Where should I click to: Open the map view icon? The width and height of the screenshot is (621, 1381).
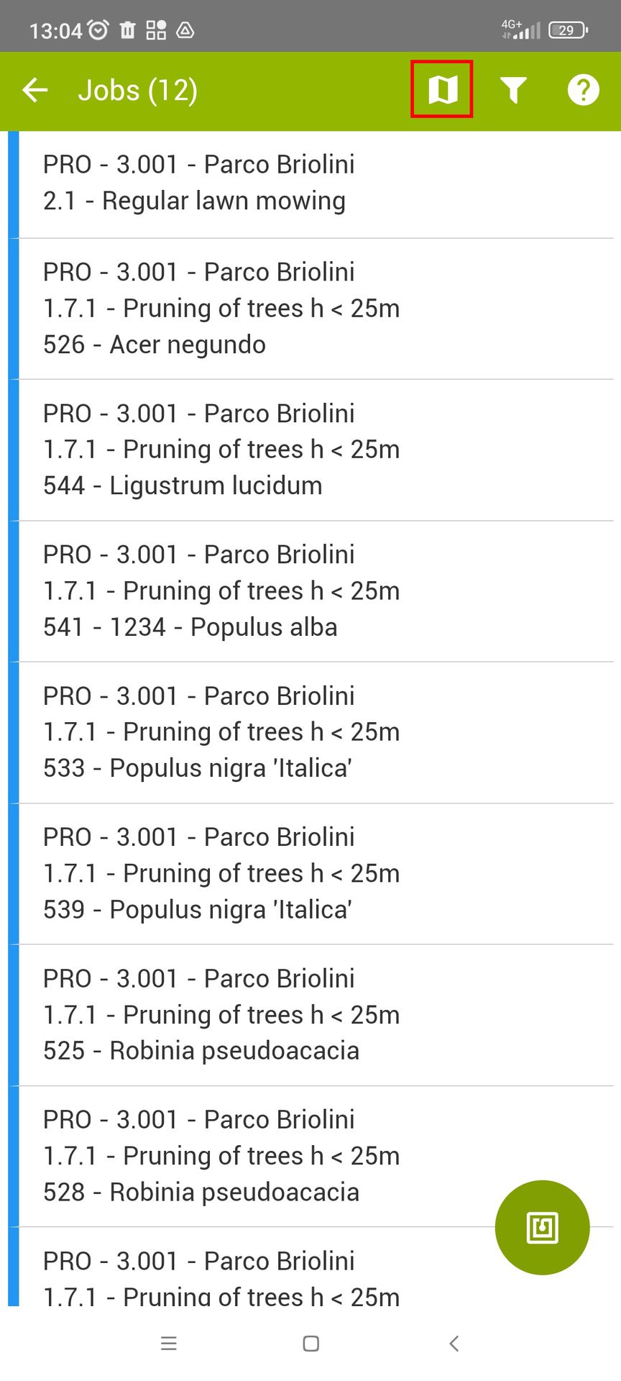442,90
